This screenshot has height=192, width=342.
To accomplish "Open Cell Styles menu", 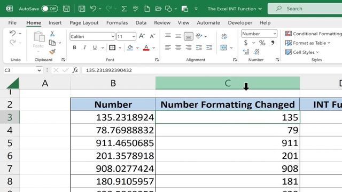I will (302, 52).
